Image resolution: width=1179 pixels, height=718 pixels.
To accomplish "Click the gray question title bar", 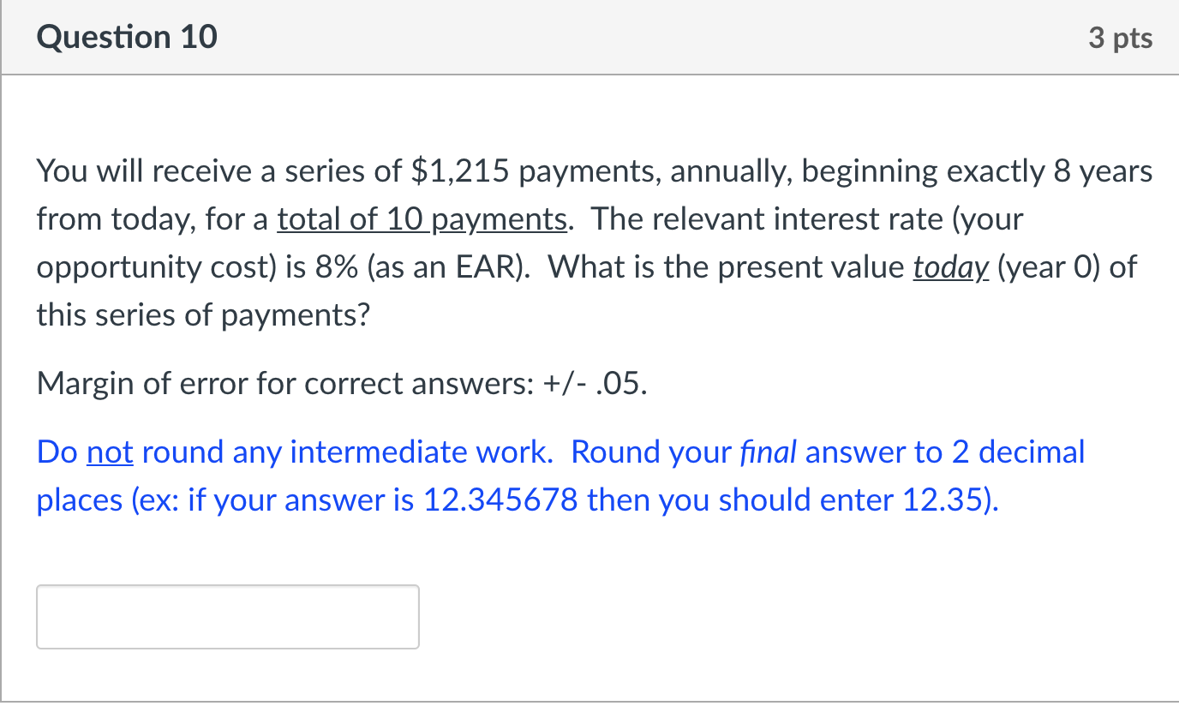I will 589,37.
